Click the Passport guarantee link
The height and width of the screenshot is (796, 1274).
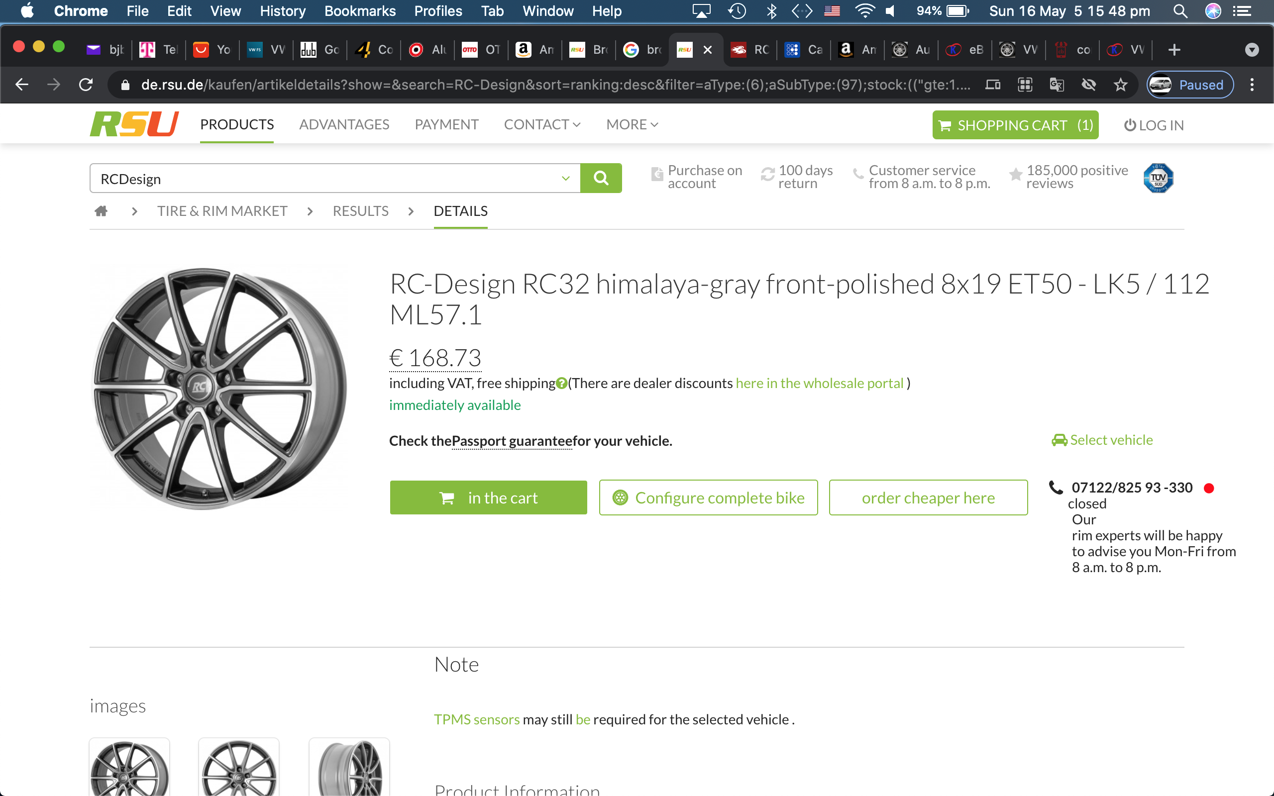point(512,441)
